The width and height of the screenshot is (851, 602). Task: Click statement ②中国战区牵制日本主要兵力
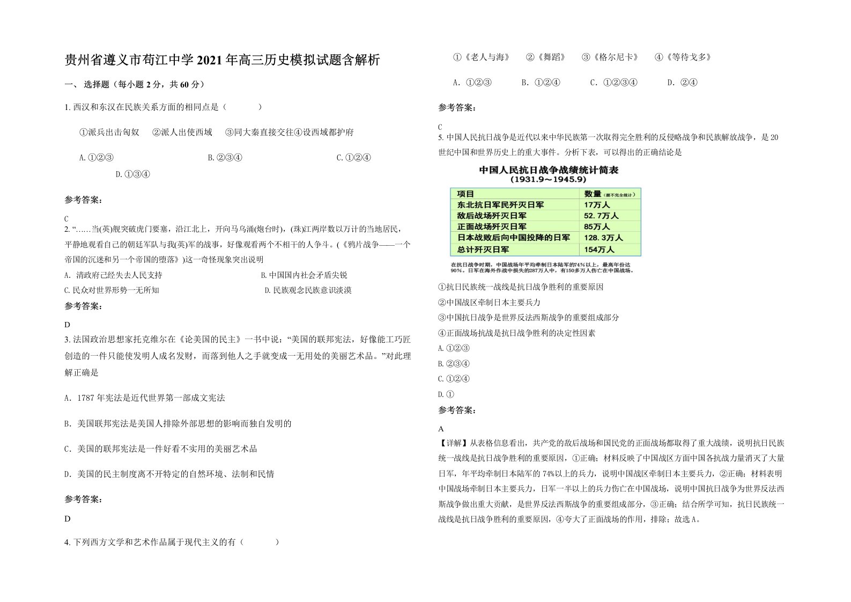click(490, 303)
